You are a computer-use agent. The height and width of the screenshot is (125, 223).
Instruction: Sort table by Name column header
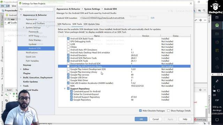(x=97, y=36)
